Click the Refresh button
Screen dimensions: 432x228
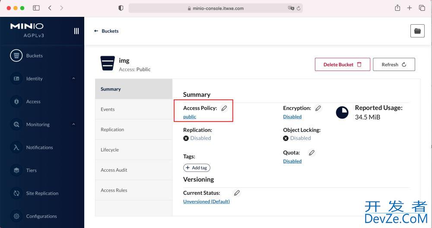point(394,64)
